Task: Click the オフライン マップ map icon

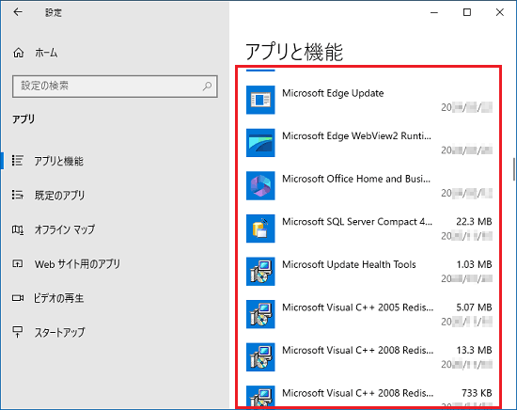Action: pos(18,229)
